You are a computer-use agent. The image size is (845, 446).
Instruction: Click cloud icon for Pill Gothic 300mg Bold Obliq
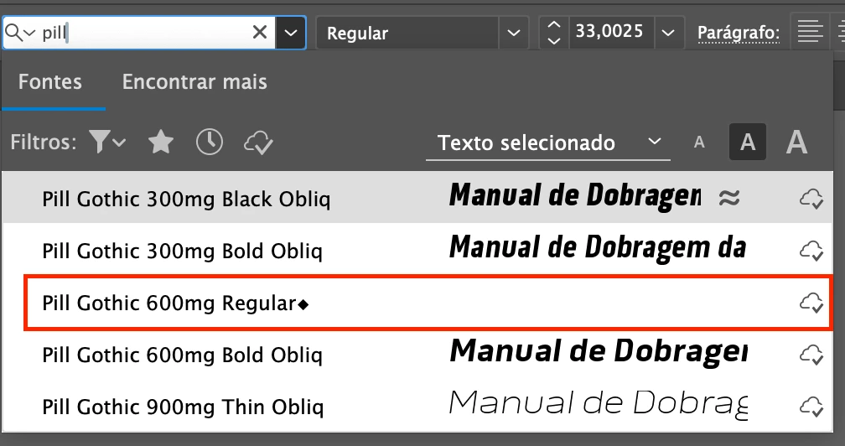(x=811, y=251)
